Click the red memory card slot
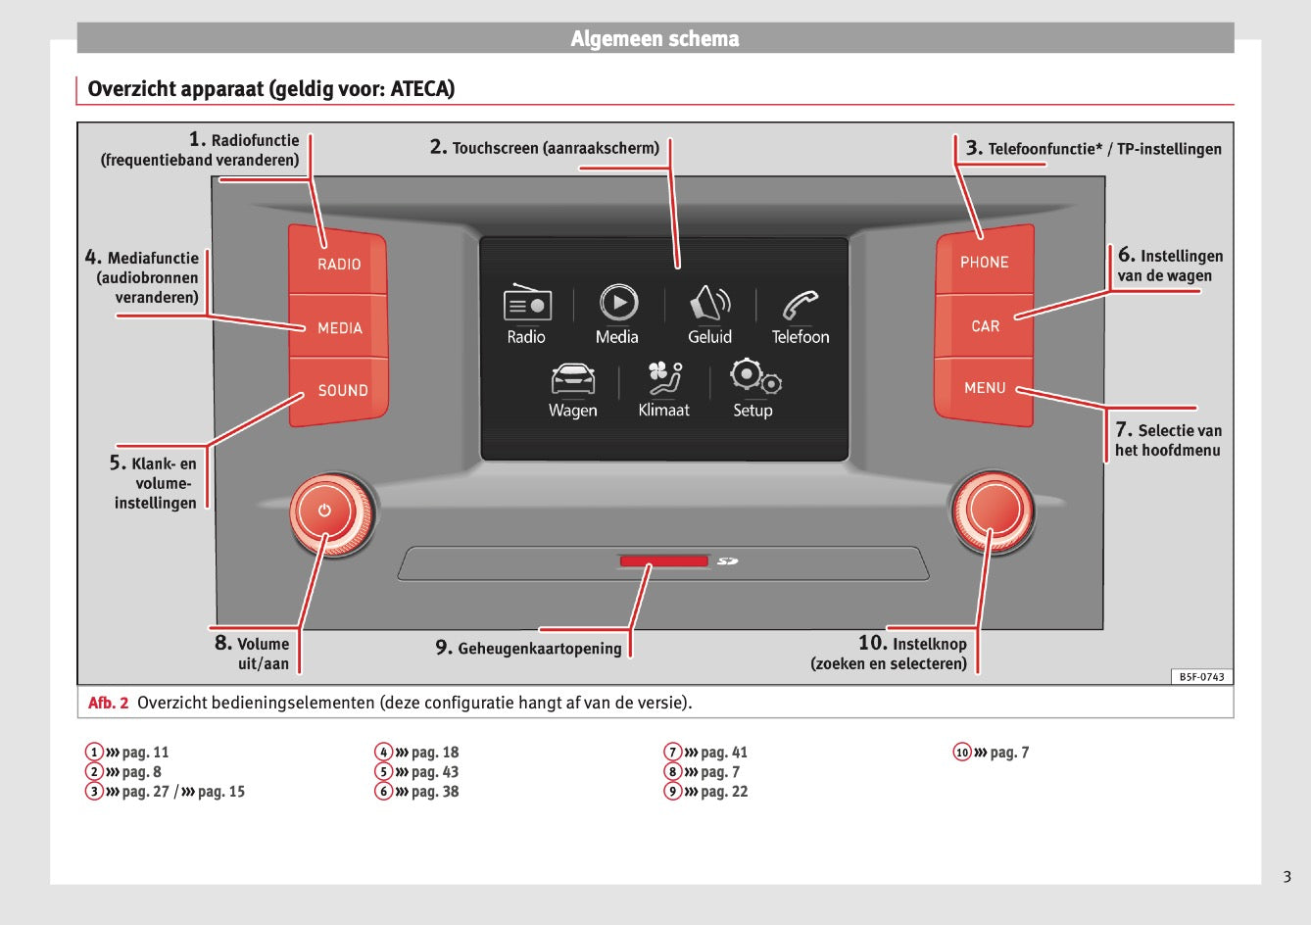 (662, 561)
